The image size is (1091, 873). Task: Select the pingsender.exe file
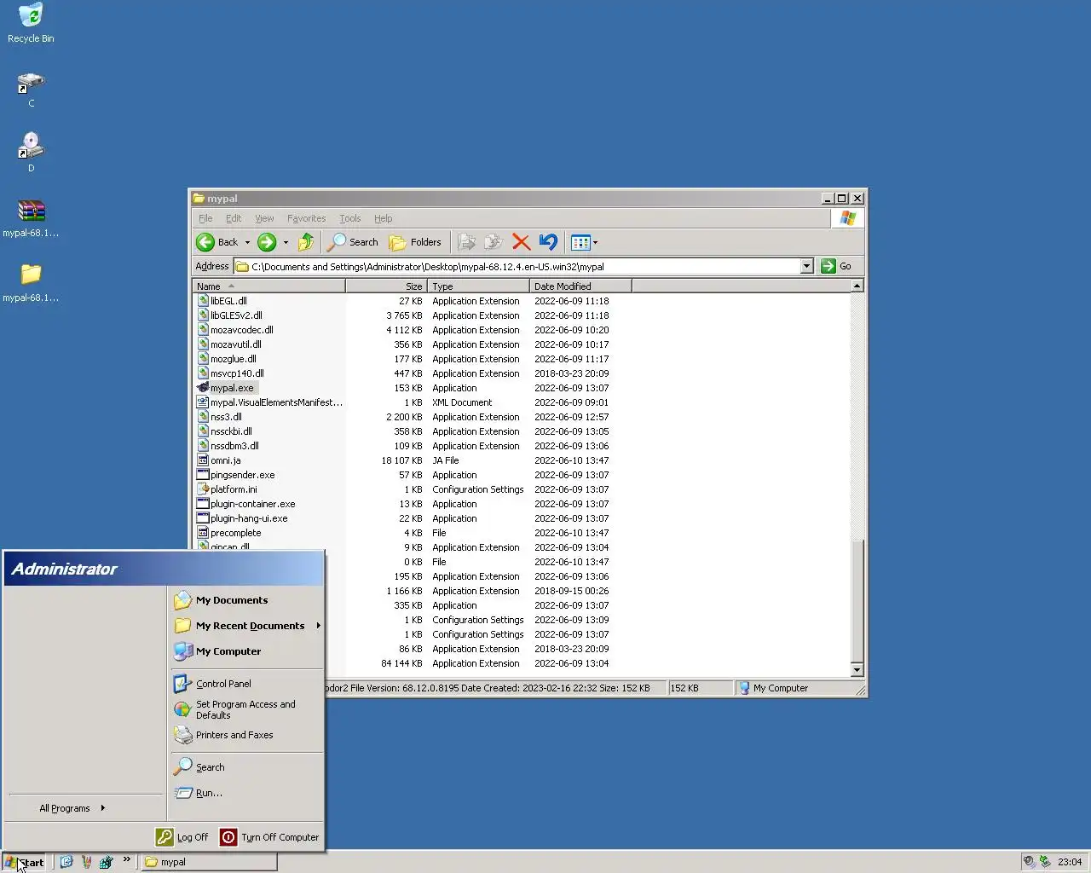pos(242,475)
